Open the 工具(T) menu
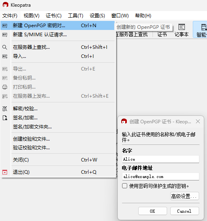207x221 pixels. [x=75, y=16]
